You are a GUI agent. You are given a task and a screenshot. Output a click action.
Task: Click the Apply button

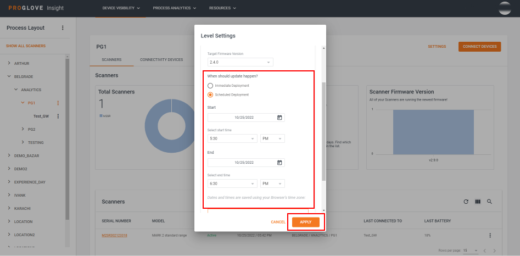click(306, 222)
